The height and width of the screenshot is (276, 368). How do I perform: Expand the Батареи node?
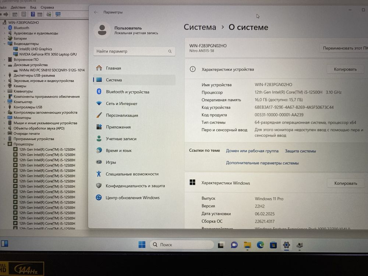pos(4,38)
